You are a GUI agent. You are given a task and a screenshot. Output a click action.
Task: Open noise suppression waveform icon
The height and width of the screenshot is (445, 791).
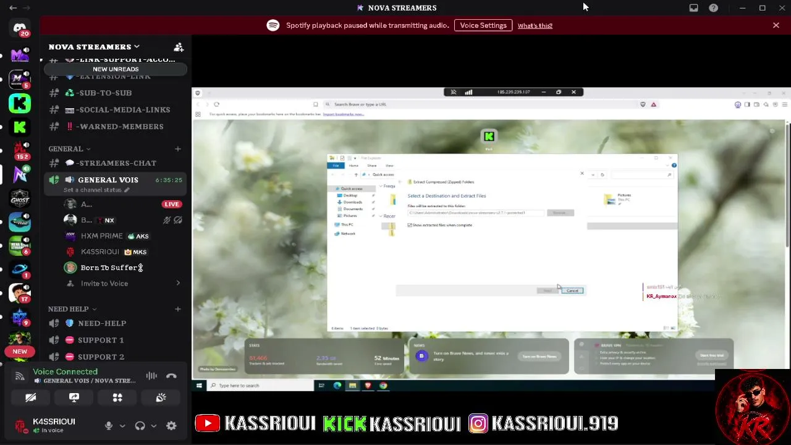151,376
